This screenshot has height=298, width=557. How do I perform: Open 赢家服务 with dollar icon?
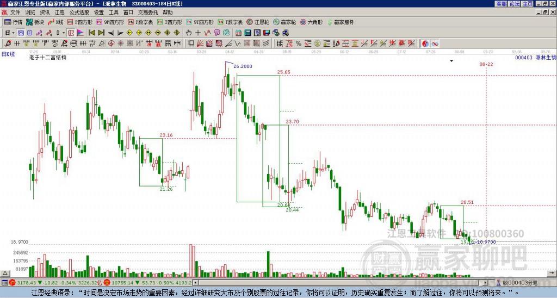(x=341, y=22)
